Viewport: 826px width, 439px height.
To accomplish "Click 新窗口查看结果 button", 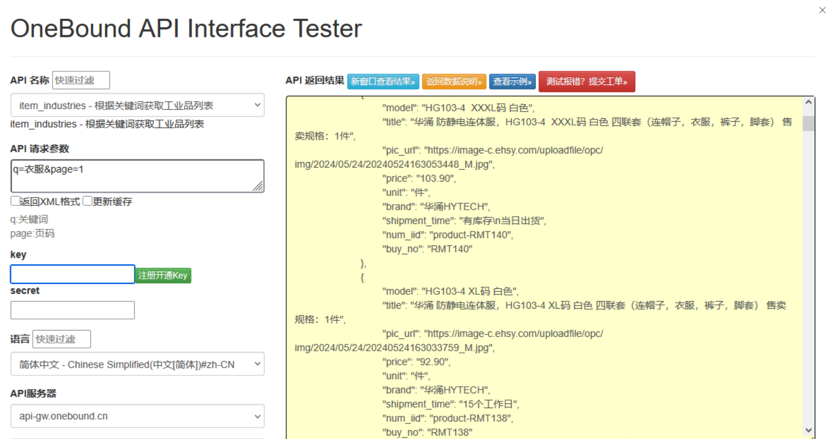I will click(383, 82).
